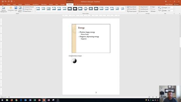Open the Rotate dropdown
The width and height of the screenshot is (181, 102).
[x=153, y=11]
